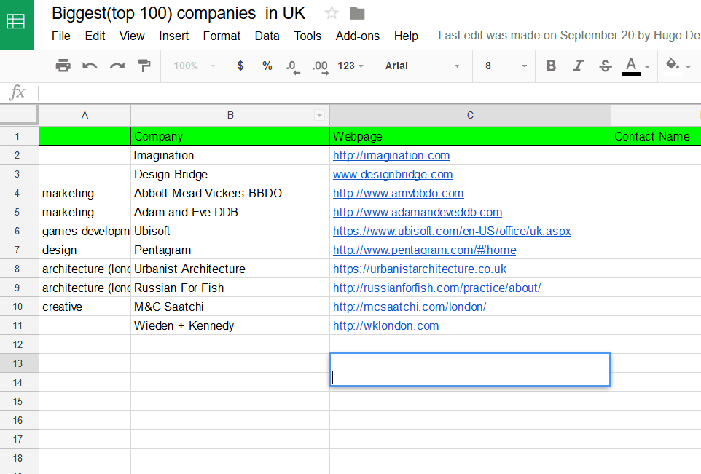Screen dimensions: 701x474
Task: Open the Help menu
Action: [406, 36]
